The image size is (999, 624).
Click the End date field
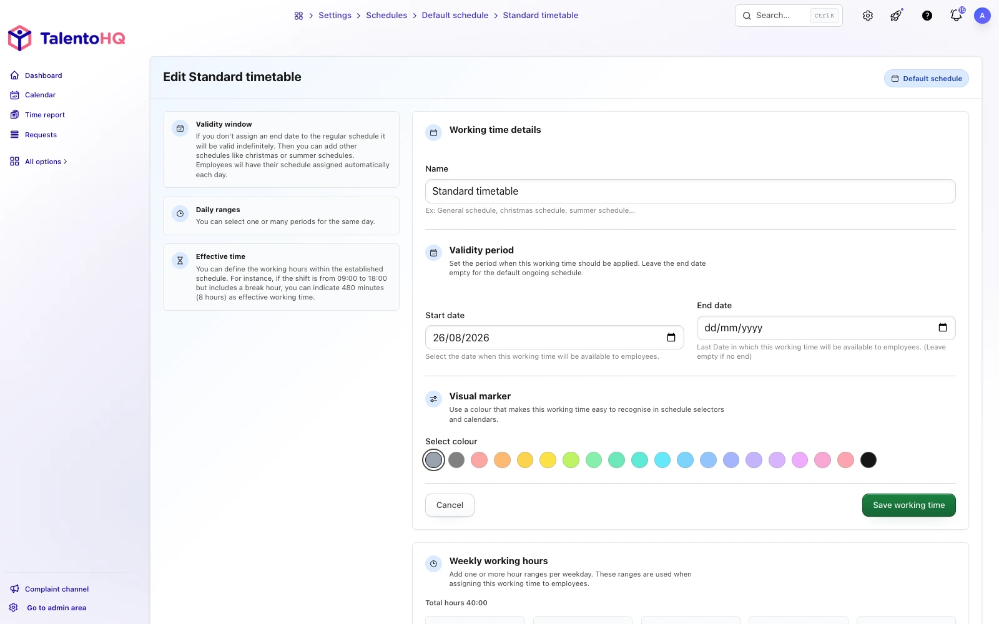pyautogui.click(x=826, y=328)
